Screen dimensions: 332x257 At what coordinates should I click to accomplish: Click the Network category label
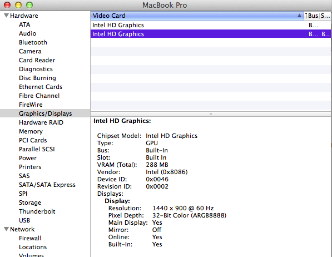(22, 229)
